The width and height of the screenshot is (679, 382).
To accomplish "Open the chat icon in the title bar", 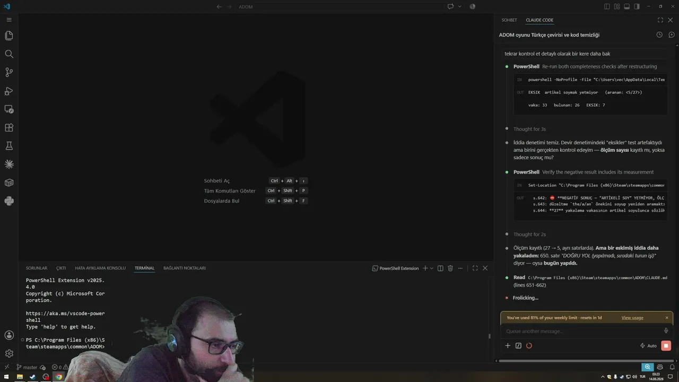I will 450,7.
